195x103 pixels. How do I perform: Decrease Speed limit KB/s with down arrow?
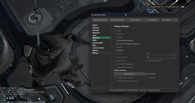click(x=176, y=57)
